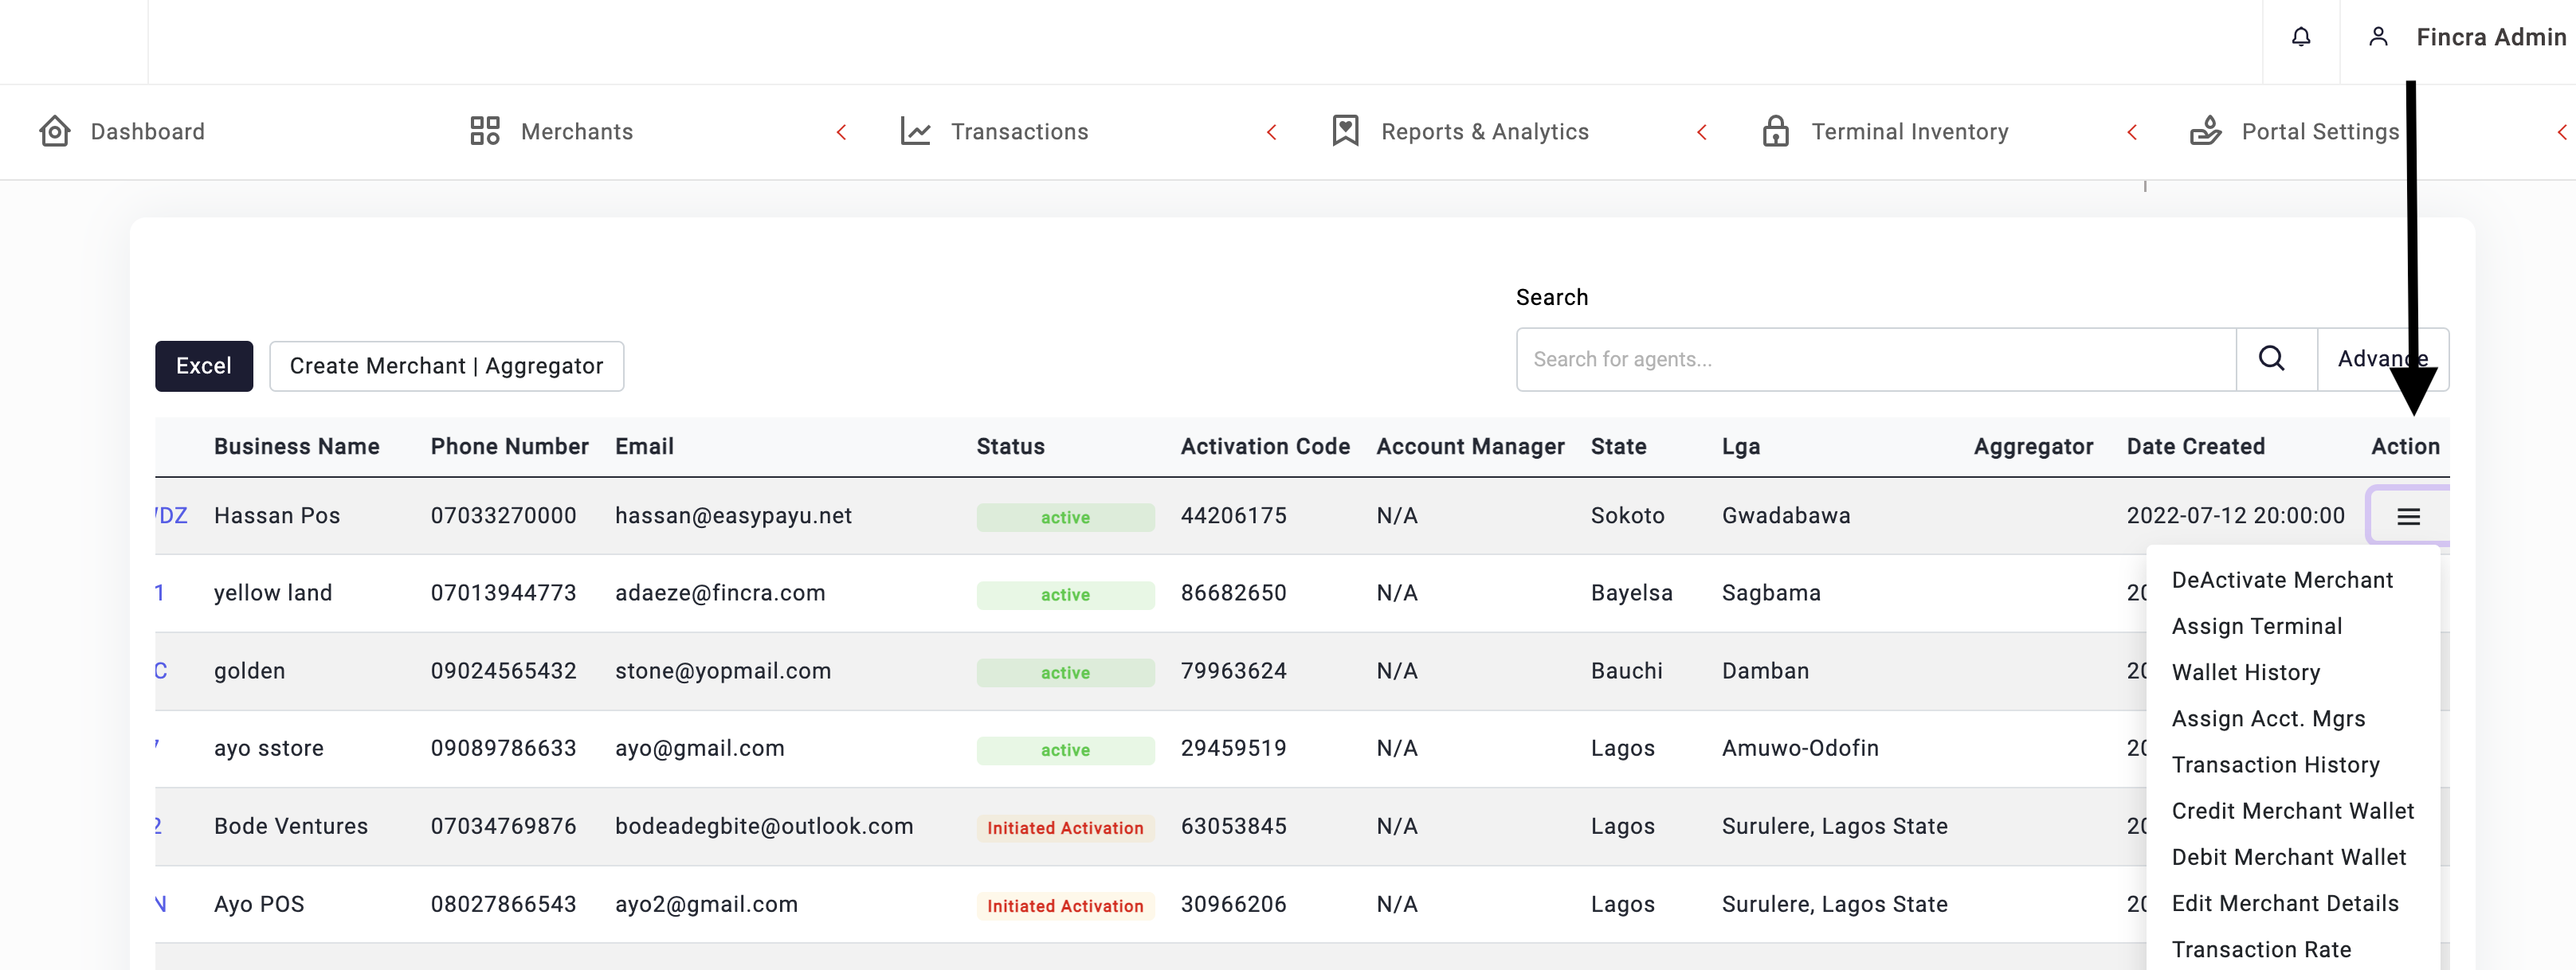Click the Reports & Analytics bookmark icon
The height and width of the screenshot is (970, 2576).
point(1345,131)
